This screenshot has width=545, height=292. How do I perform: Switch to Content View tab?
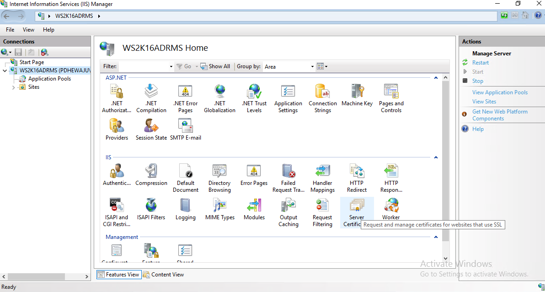pos(163,275)
